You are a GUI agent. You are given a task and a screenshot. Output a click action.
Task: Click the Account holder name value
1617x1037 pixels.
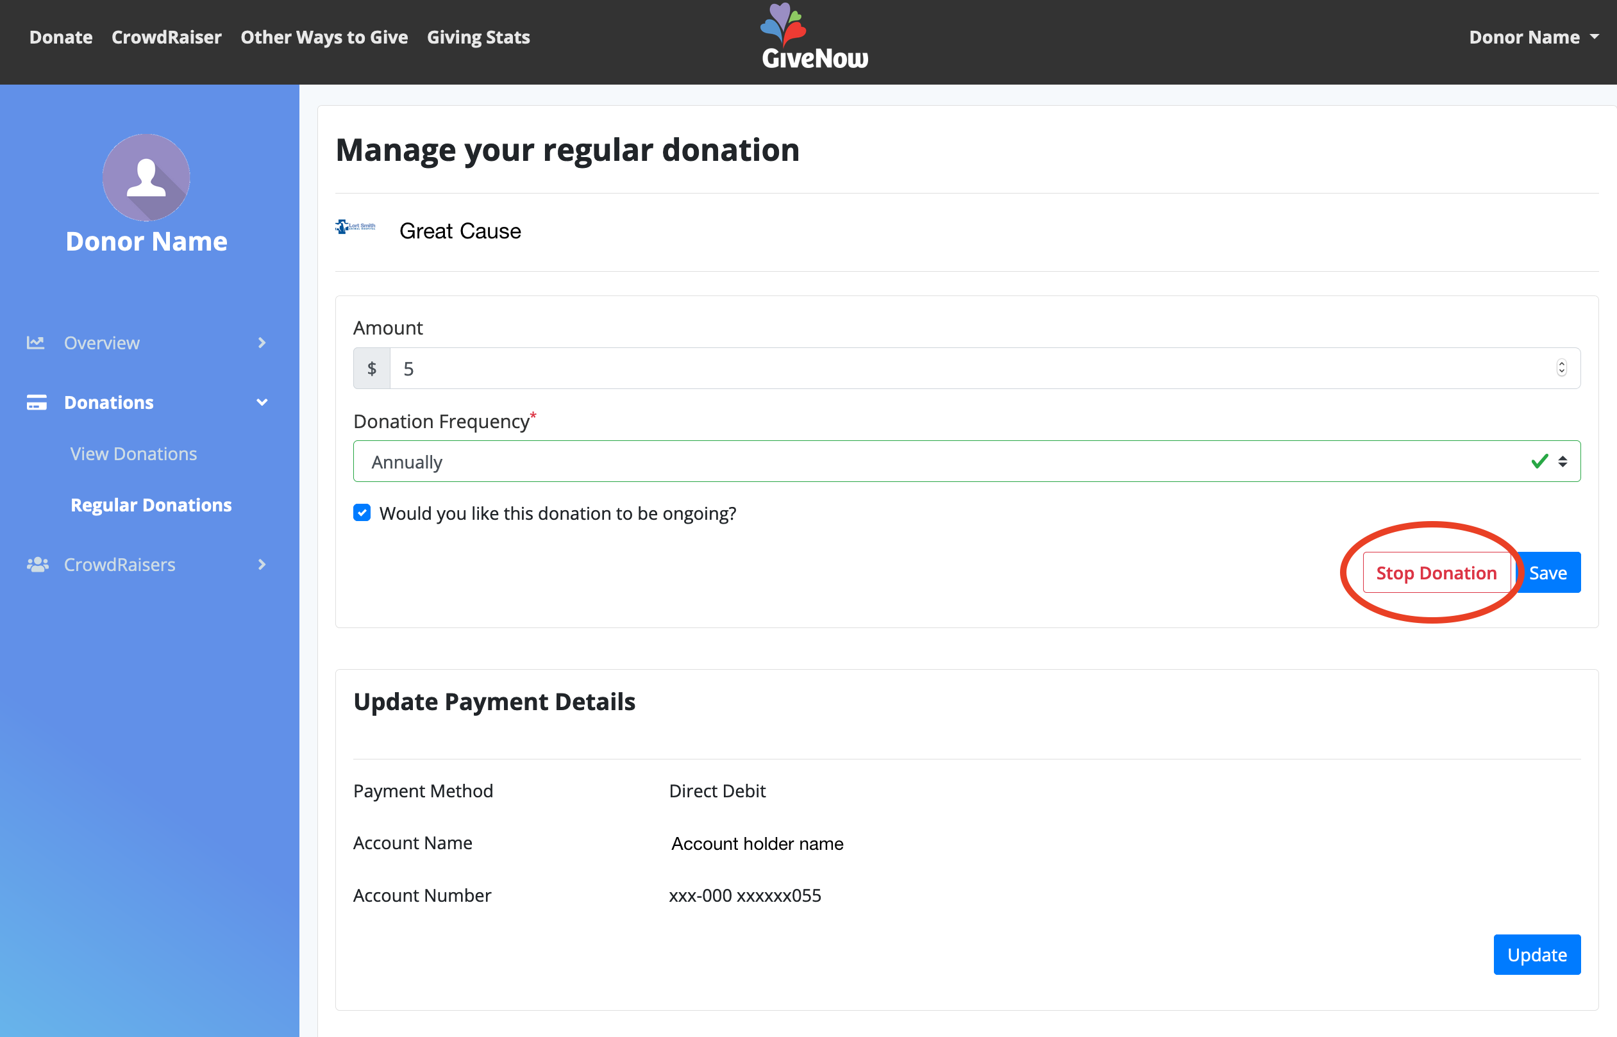point(757,843)
